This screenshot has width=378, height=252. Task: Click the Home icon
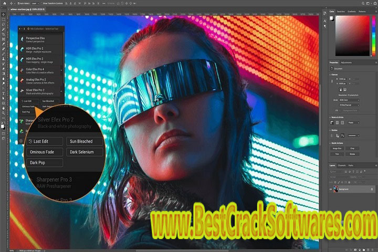4,3
